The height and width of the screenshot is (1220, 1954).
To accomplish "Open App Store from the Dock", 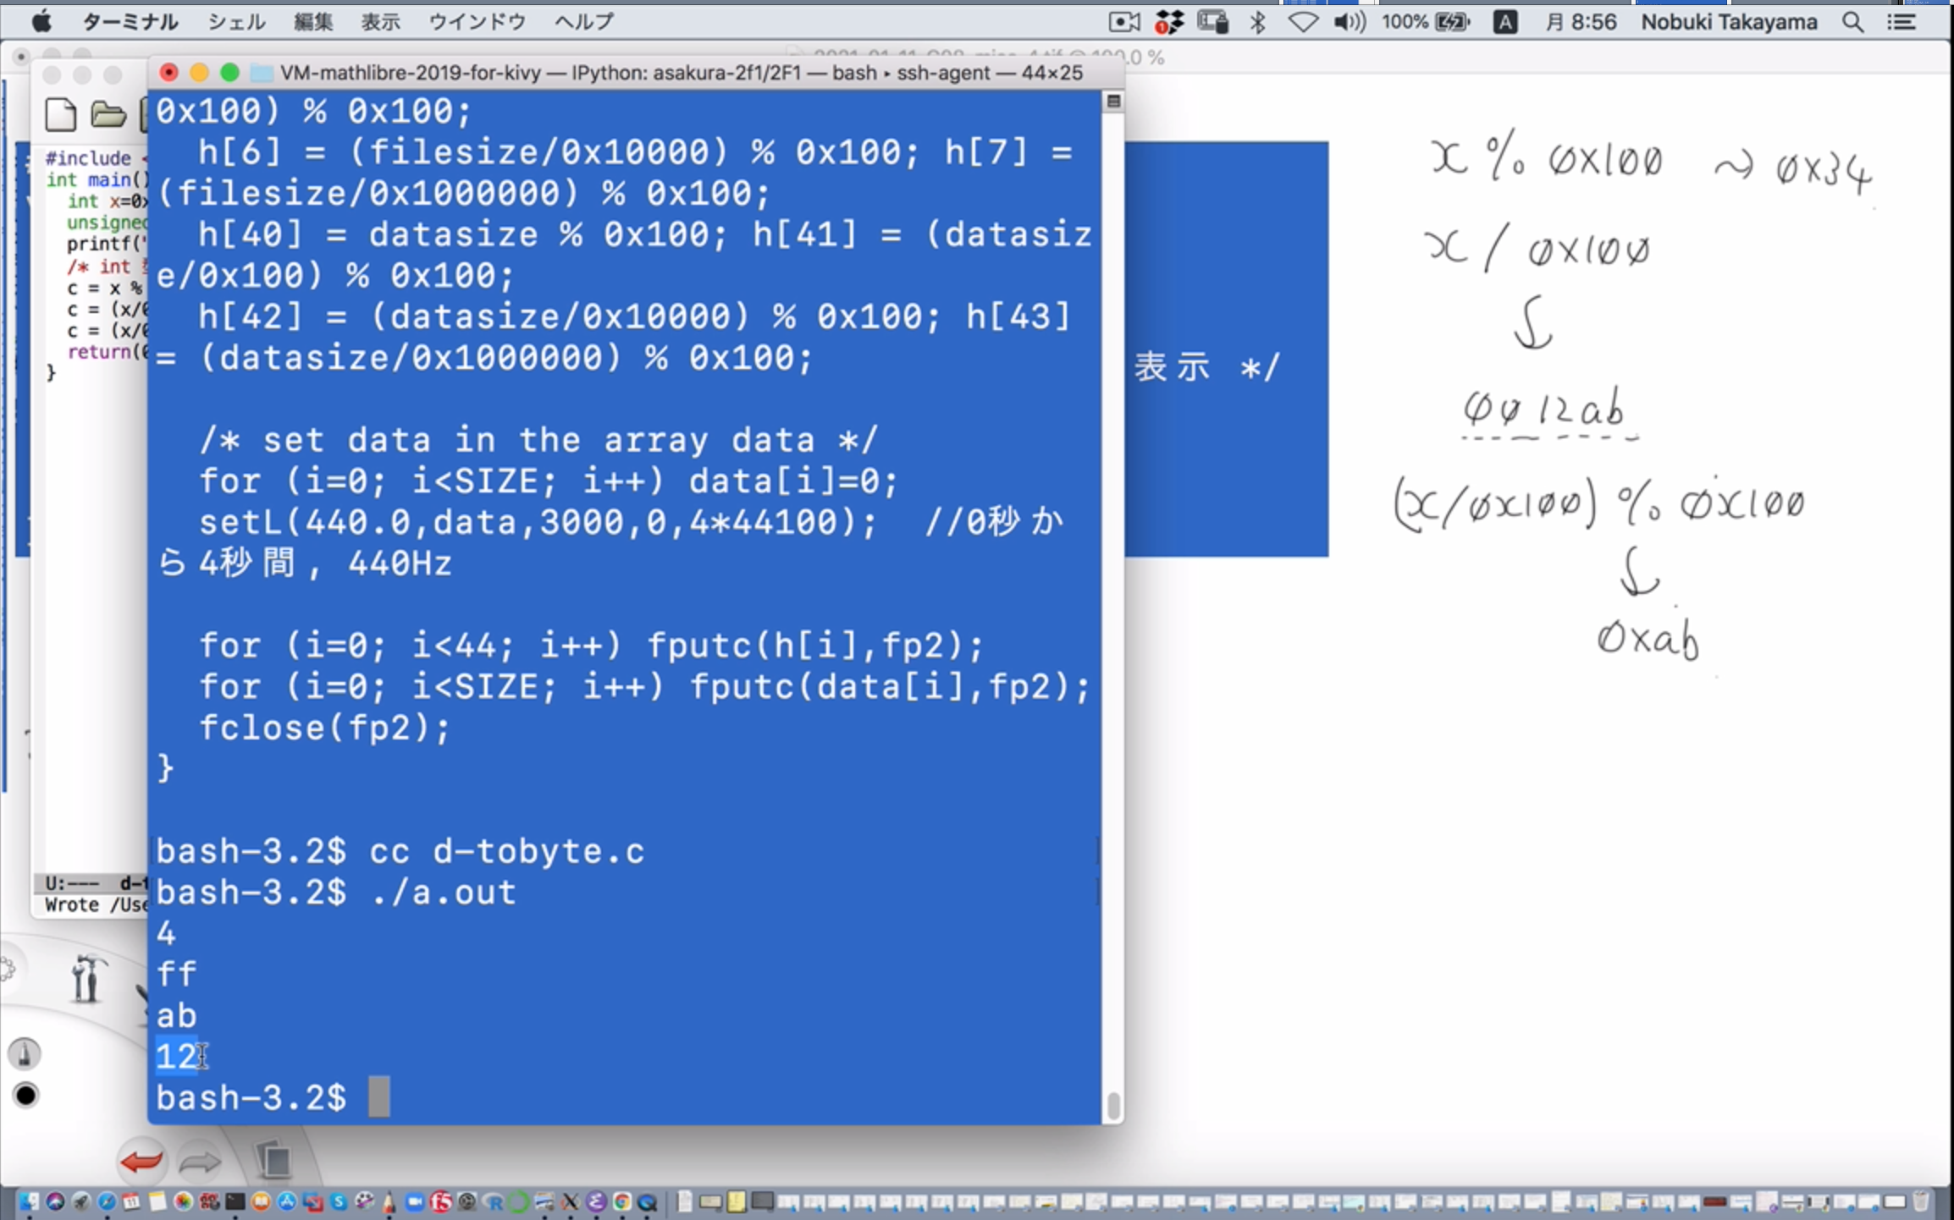I will coord(287,1201).
